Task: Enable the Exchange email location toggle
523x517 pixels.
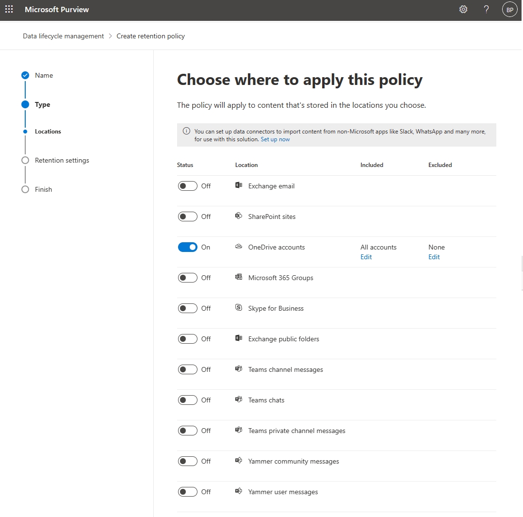Action: point(188,185)
